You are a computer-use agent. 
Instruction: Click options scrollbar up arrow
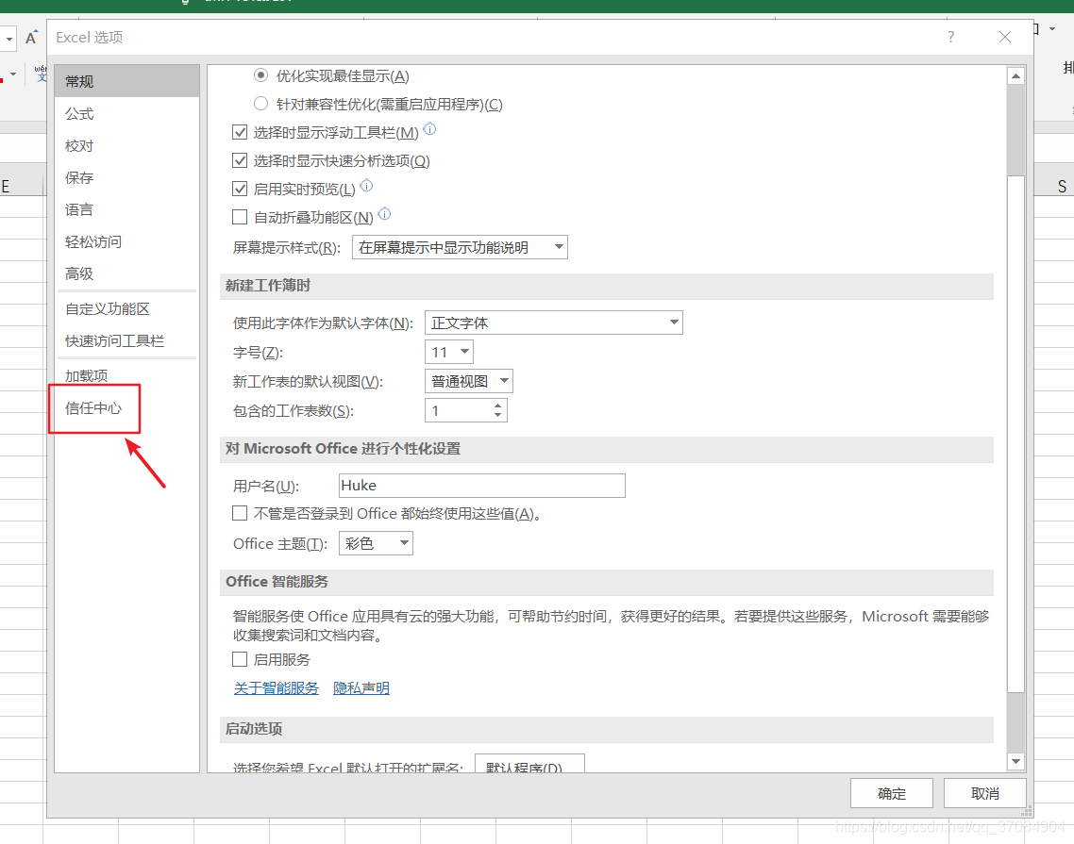(x=1015, y=76)
